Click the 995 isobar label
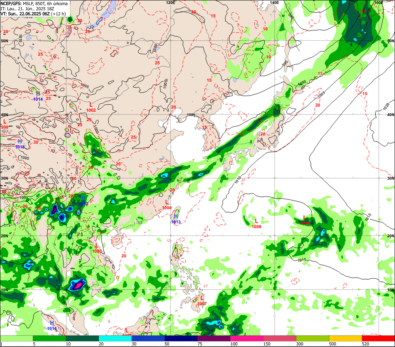395x347 pixels. (x=285, y=64)
